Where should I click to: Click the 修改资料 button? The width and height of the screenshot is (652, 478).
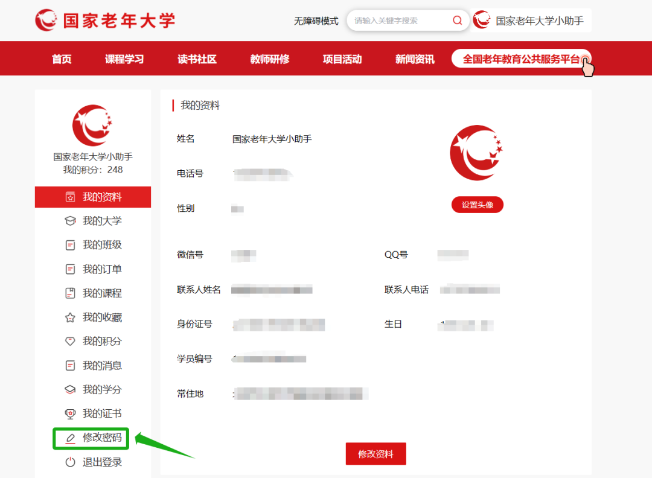(x=376, y=453)
